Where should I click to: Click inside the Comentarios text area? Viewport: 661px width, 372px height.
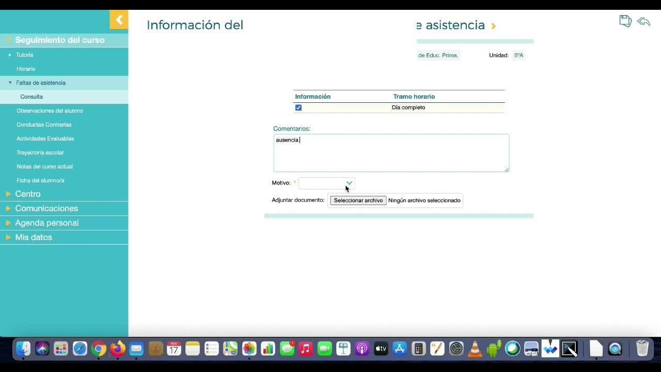point(391,153)
